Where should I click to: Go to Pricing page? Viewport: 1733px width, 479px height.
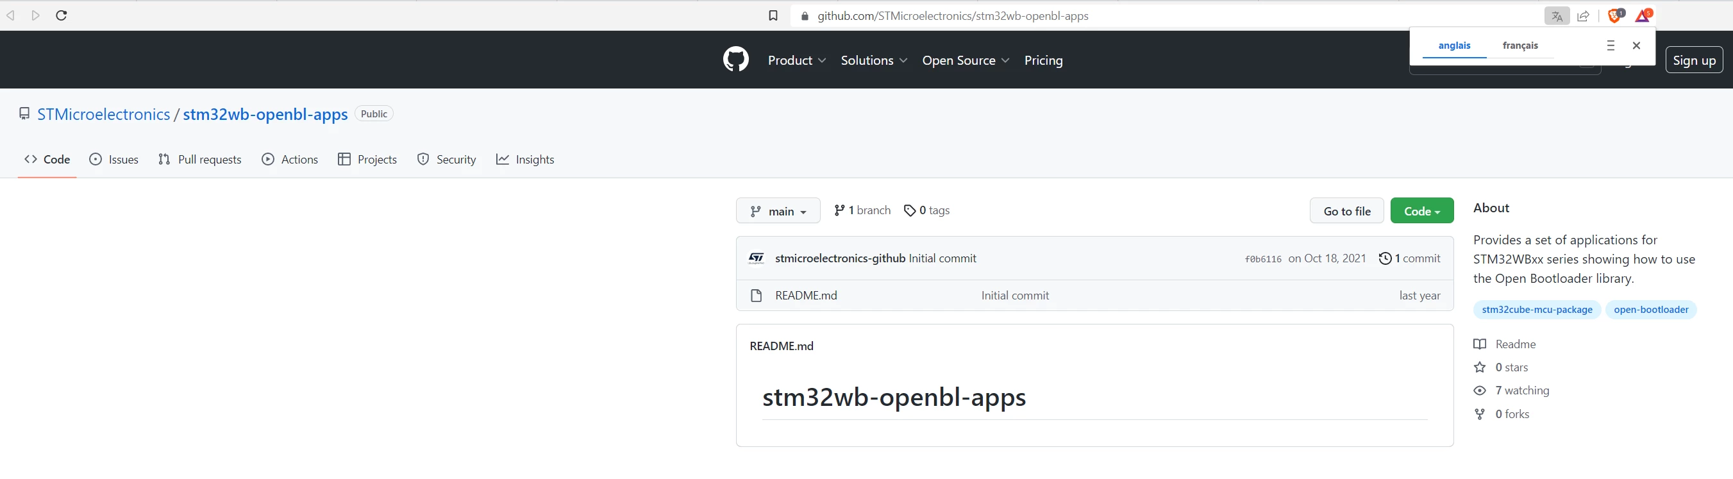tap(1043, 60)
